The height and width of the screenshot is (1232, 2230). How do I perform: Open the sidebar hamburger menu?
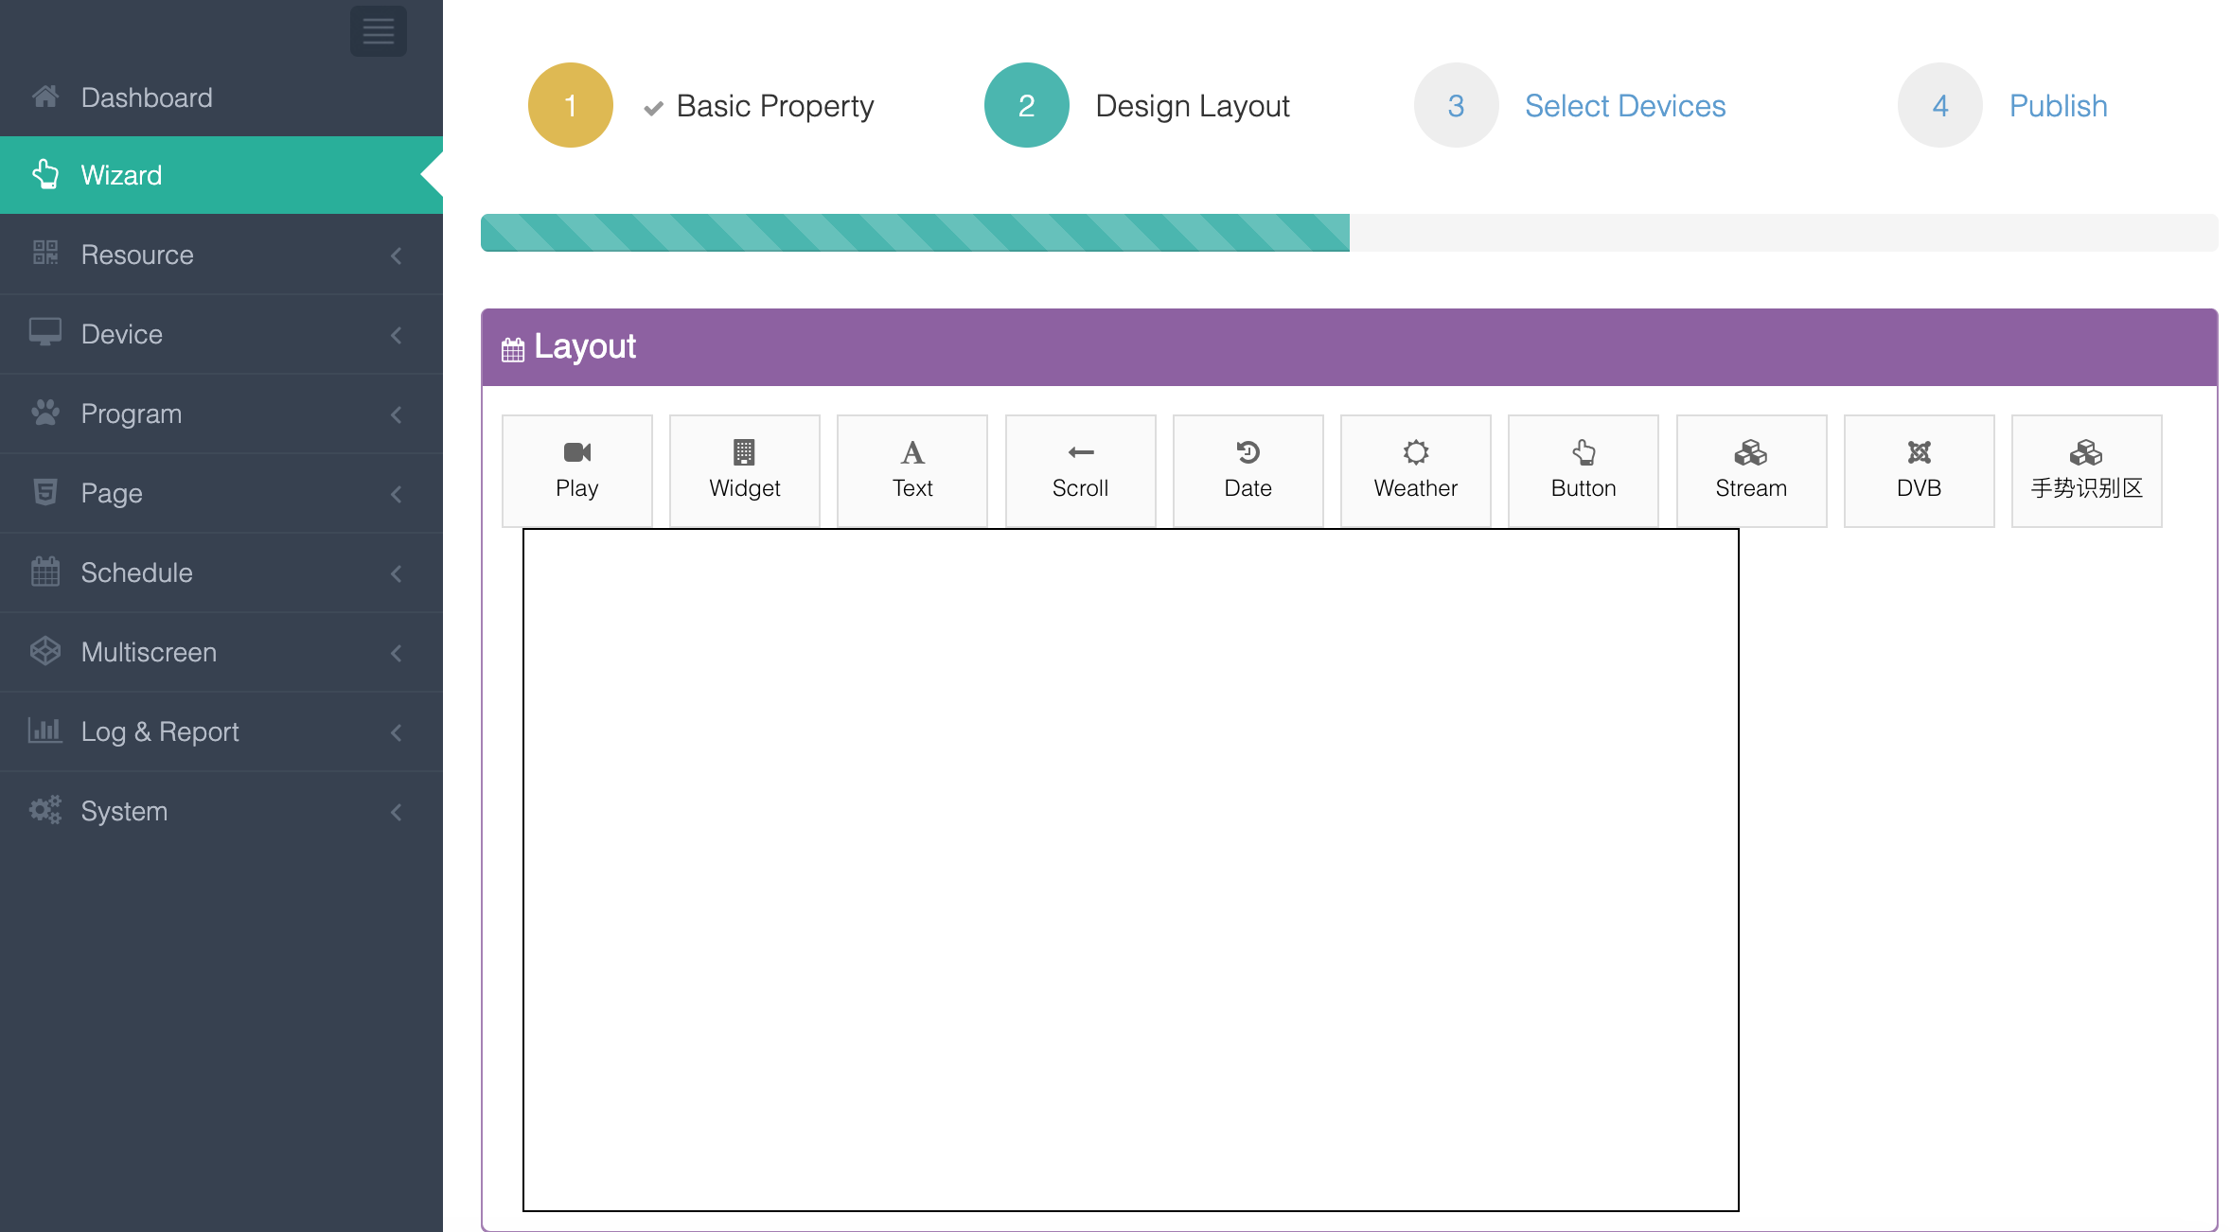click(x=378, y=30)
